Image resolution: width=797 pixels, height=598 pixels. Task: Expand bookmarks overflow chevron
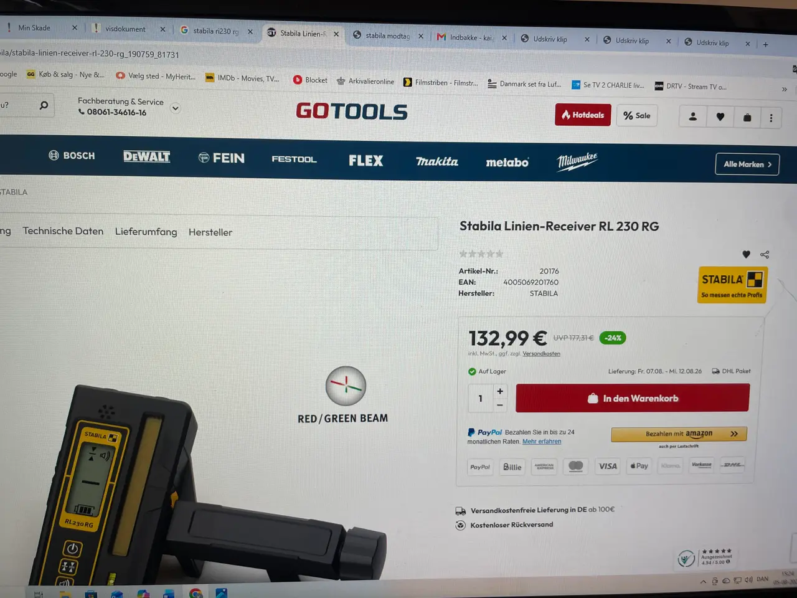pyautogui.click(x=784, y=89)
